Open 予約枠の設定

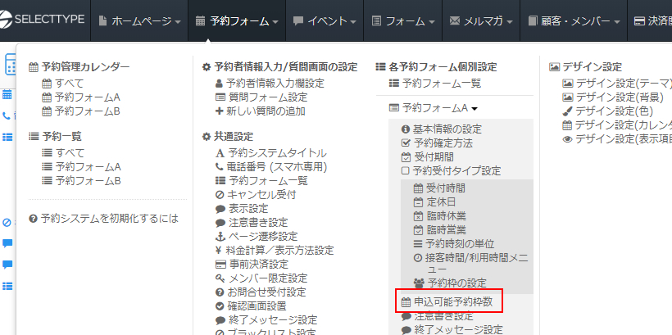450,283
